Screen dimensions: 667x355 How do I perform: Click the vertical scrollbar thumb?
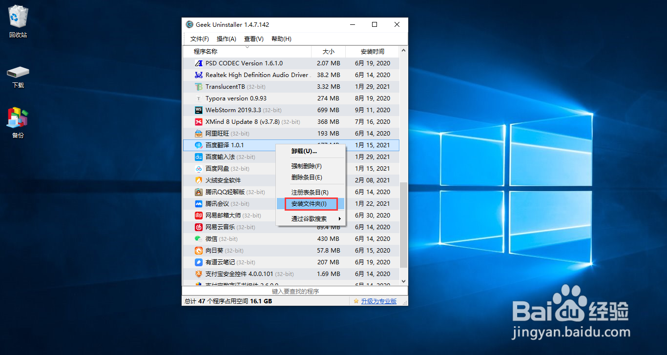[x=403, y=225]
